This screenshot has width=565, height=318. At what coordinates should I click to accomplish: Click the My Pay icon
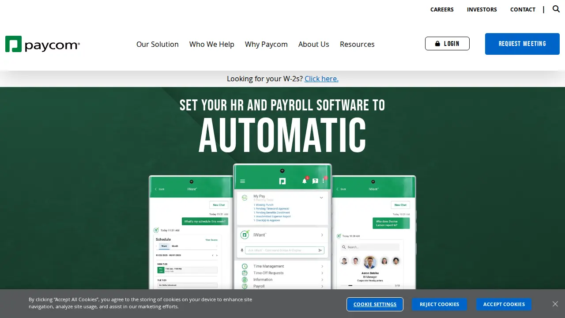(x=245, y=198)
